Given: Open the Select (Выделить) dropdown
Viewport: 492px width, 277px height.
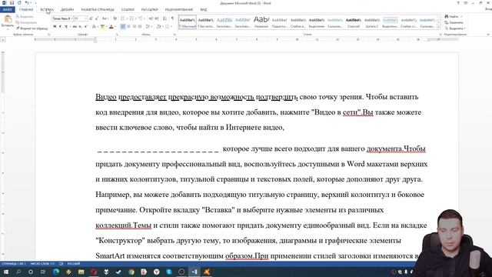Looking at the screenshot, I should click(455, 28).
